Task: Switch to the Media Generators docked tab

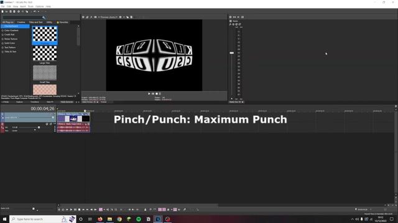Action: click(67, 102)
